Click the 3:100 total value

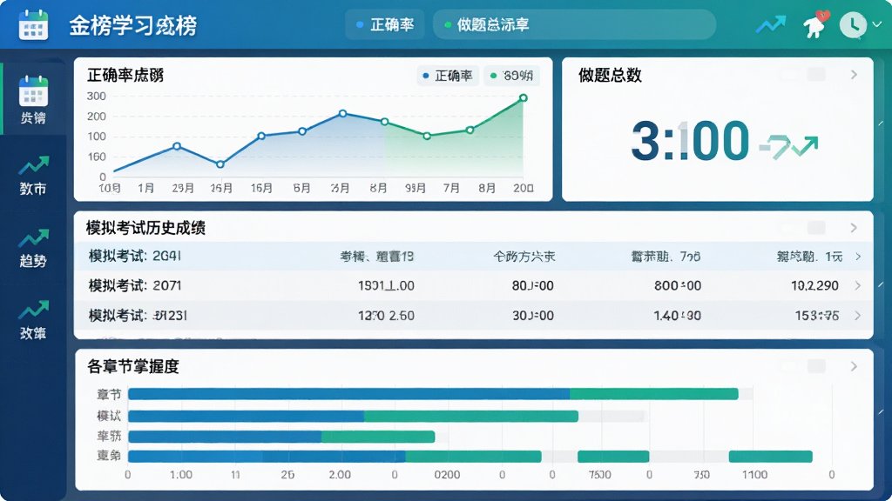pyautogui.click(x=690, y=140)
